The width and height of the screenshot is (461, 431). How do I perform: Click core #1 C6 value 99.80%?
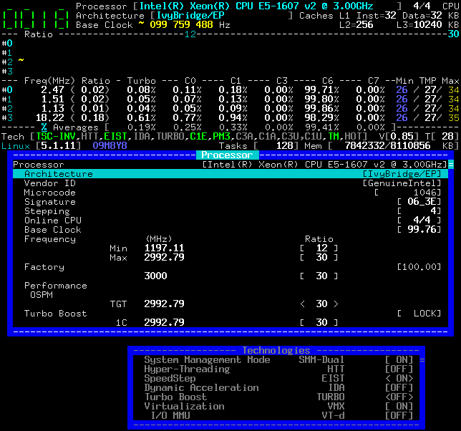click(x=321, y=99)
